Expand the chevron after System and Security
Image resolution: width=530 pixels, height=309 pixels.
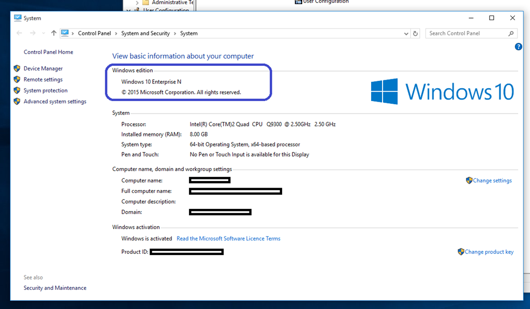pos(175,34)
